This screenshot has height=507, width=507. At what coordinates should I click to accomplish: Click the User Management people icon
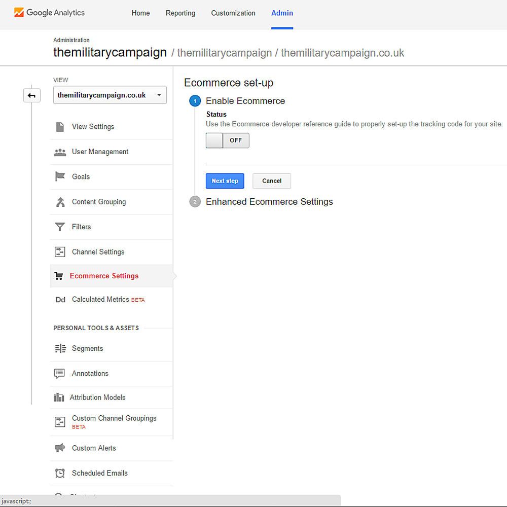[x=60, y=152]
